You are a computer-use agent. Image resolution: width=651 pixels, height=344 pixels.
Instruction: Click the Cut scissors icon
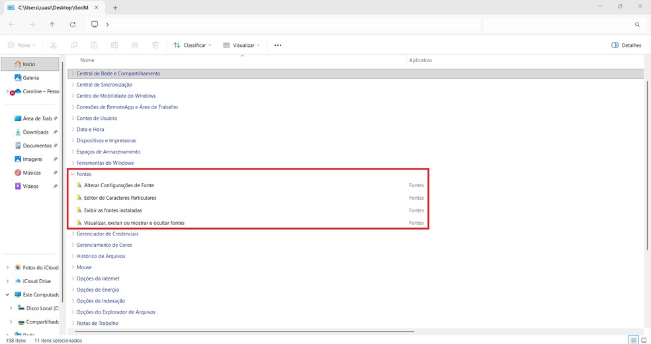(54, 45)
